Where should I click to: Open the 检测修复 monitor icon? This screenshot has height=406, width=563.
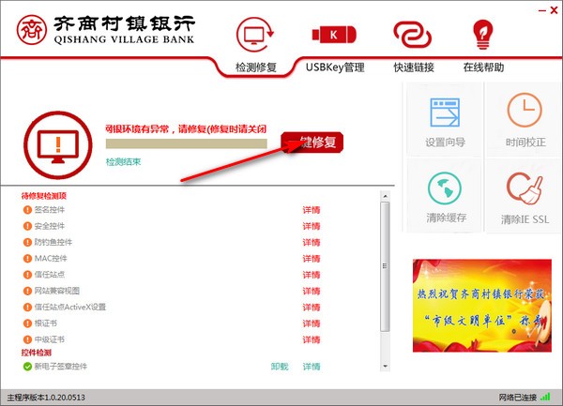[255, 35]
